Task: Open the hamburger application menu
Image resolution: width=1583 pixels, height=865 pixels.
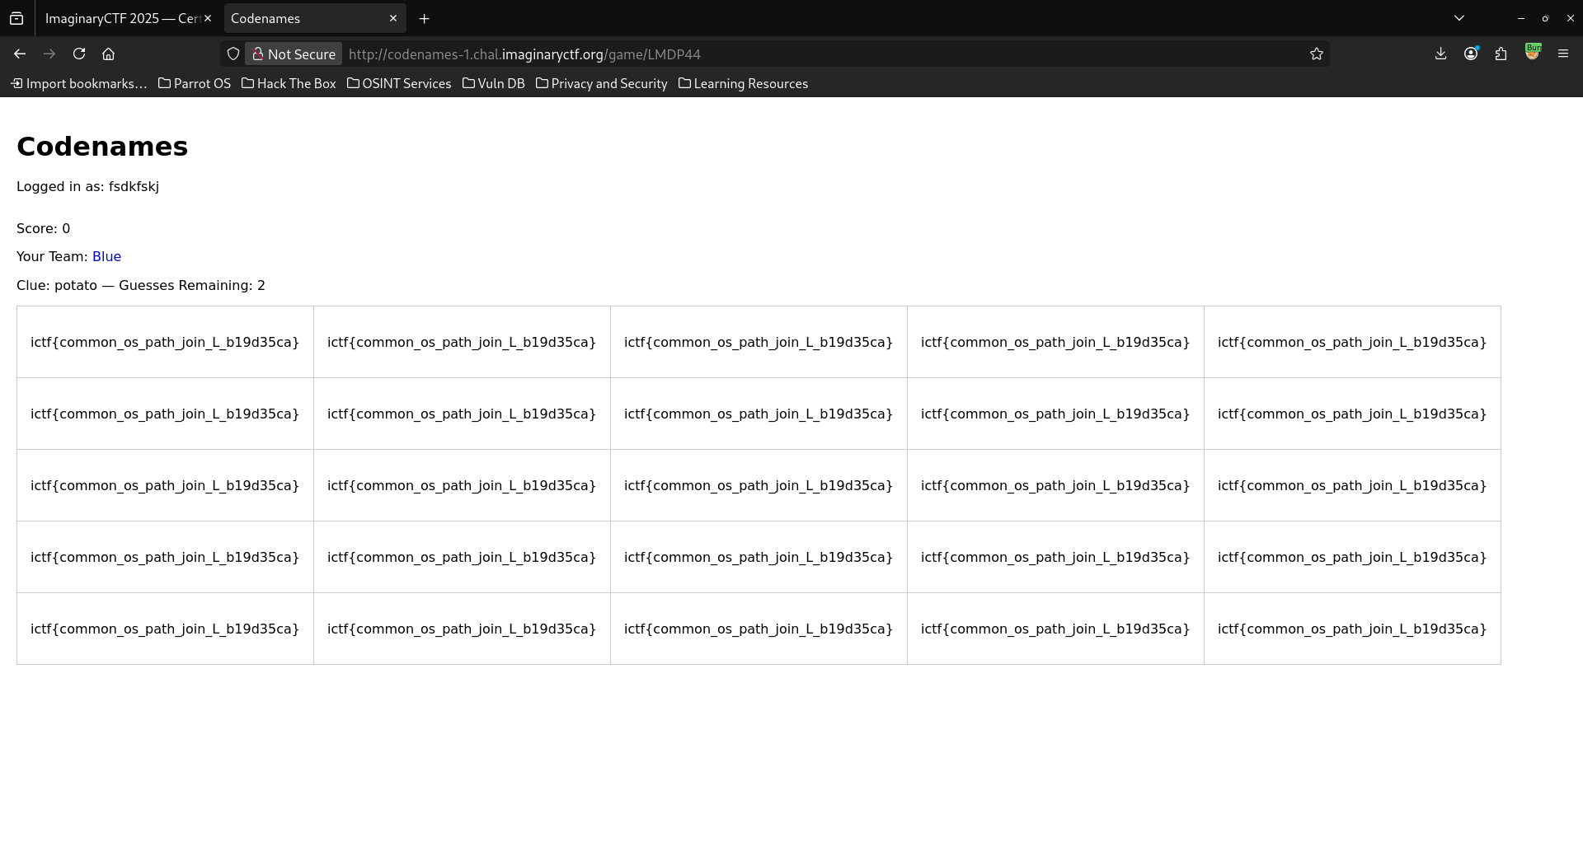Action: click(x=1562, y=54)
